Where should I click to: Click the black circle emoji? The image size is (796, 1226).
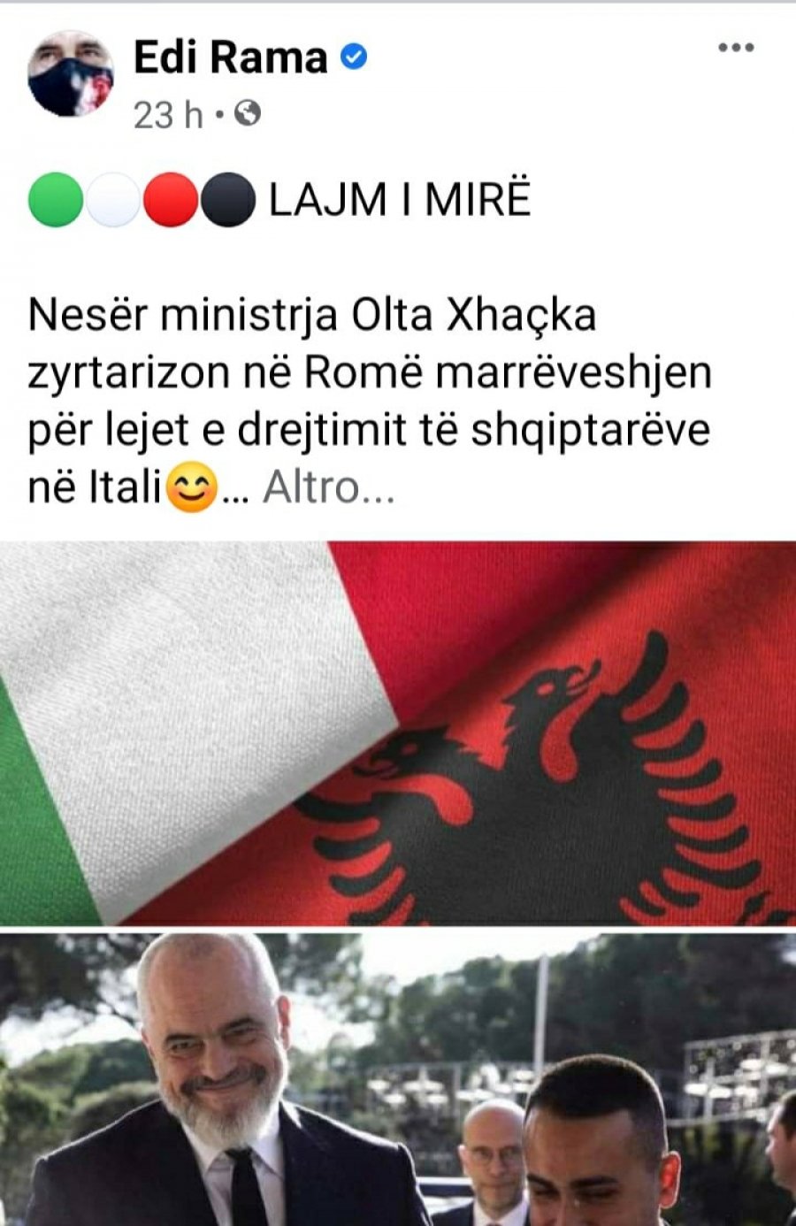(228, 199)
